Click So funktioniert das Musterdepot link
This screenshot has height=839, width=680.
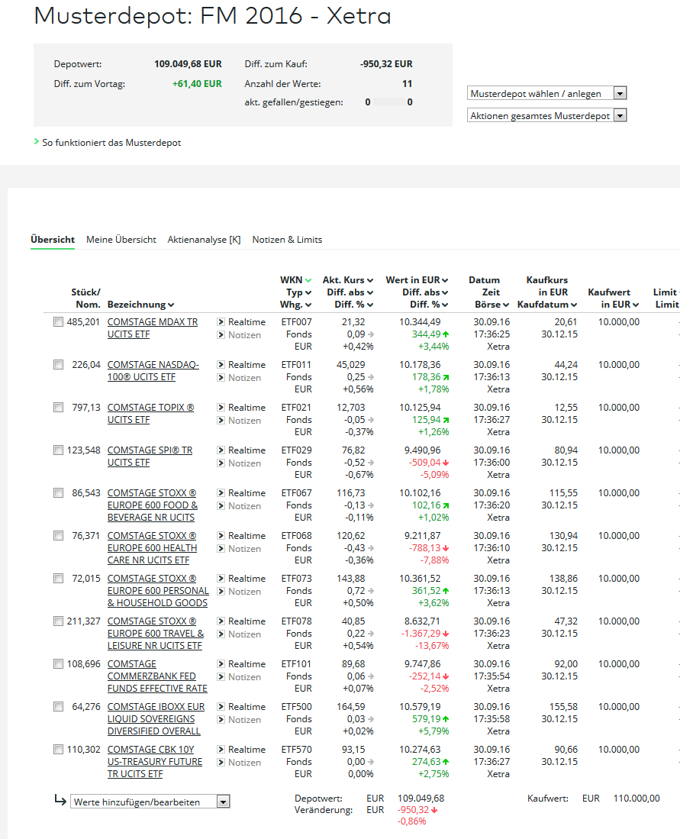coord(111,143)
